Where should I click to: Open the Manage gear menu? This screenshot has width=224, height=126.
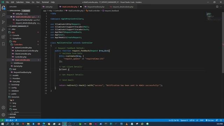3,114
